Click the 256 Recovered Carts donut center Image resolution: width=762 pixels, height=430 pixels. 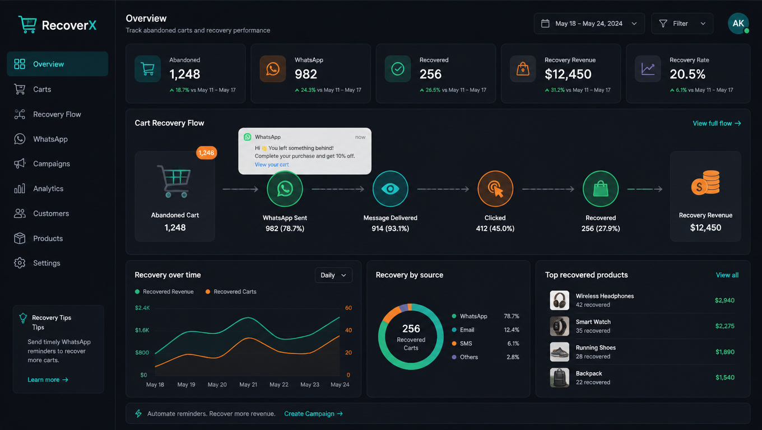411,336
